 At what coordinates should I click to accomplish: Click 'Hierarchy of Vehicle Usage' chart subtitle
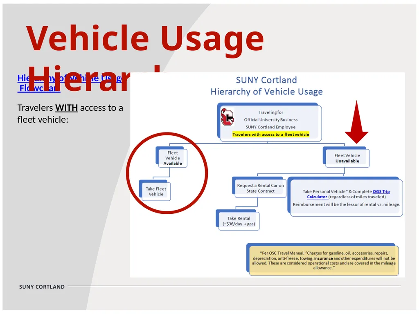click(x=266, y=92)
